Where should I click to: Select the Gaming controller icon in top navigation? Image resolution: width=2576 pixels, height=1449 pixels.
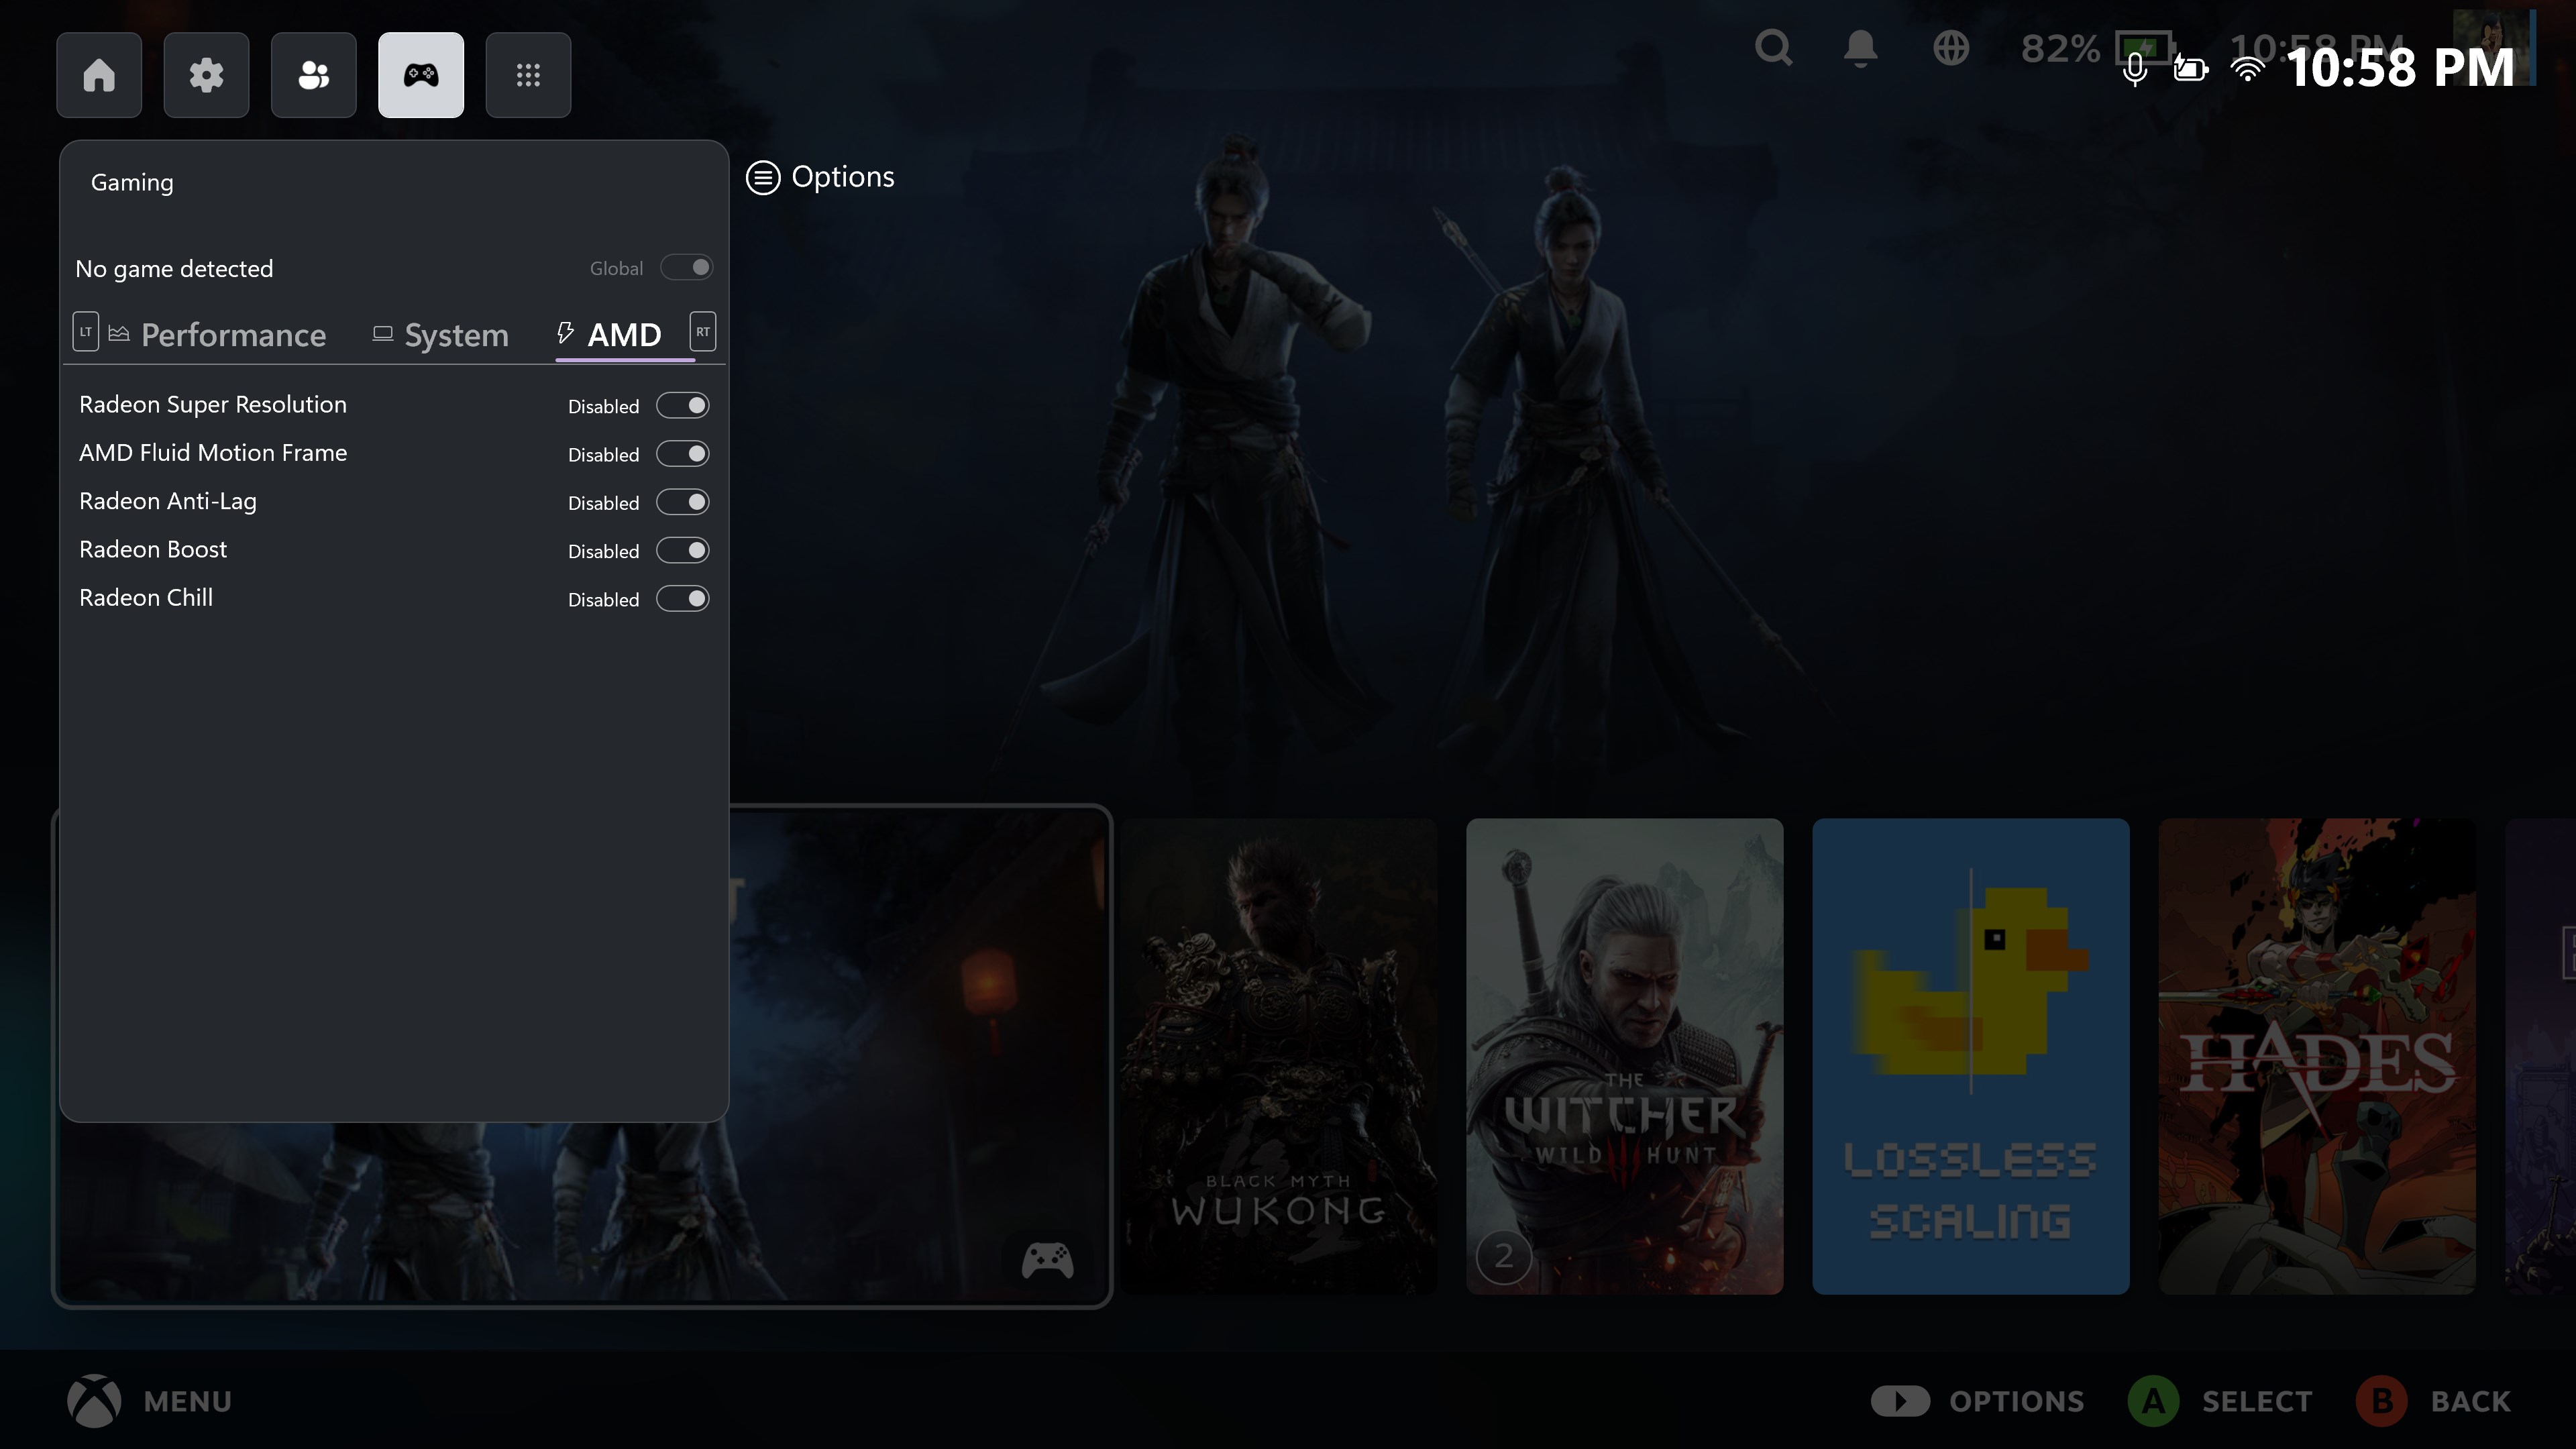[420, 74]
